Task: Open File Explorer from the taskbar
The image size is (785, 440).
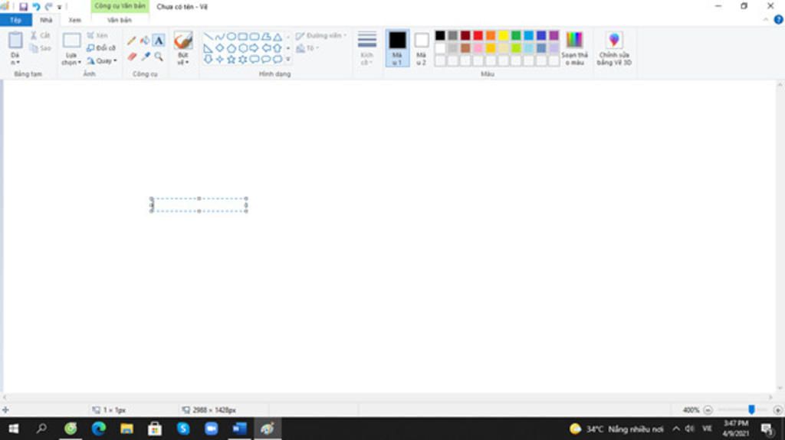Action: pyautogui.click(x=126, y=429)
